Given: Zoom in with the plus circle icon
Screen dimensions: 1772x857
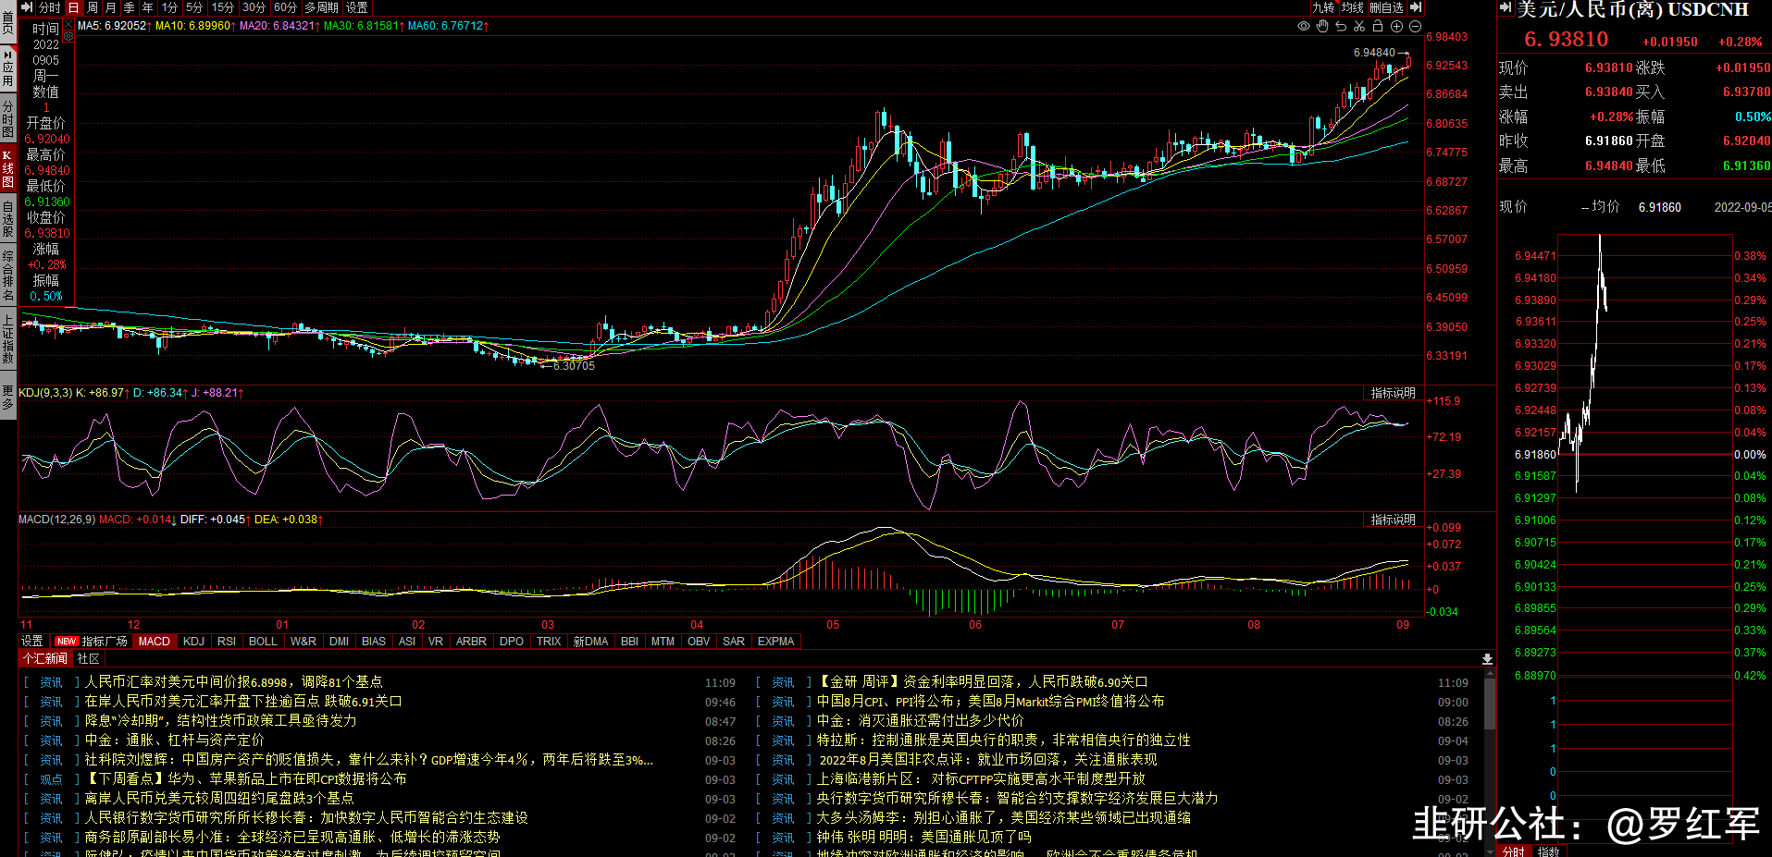Looking at the screenshot, I should (1396, 26).
